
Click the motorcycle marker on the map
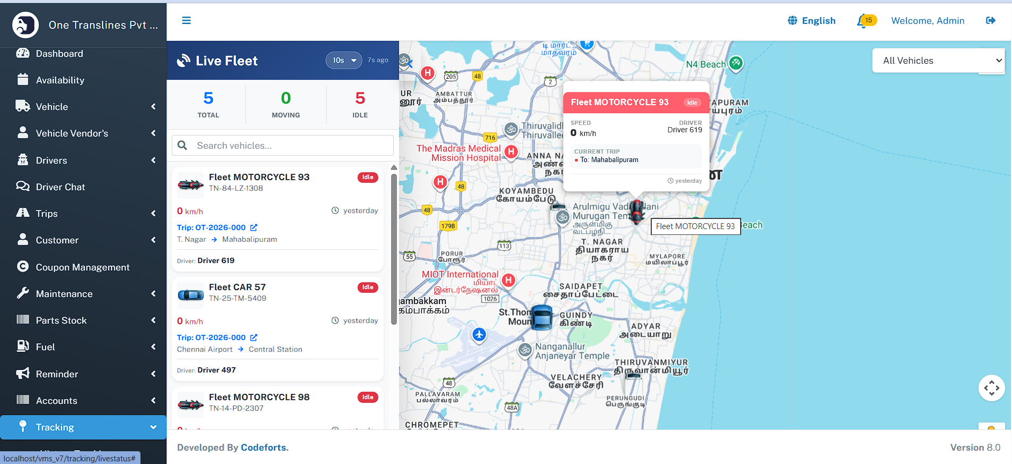(636, 212)
